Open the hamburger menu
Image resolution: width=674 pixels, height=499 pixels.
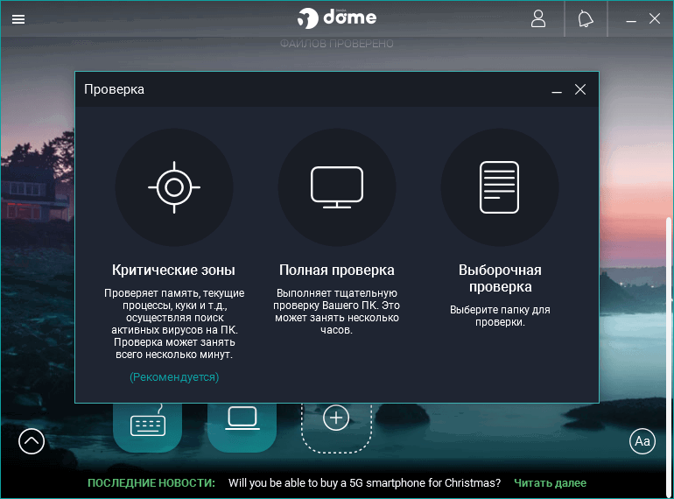click(18, 19)
